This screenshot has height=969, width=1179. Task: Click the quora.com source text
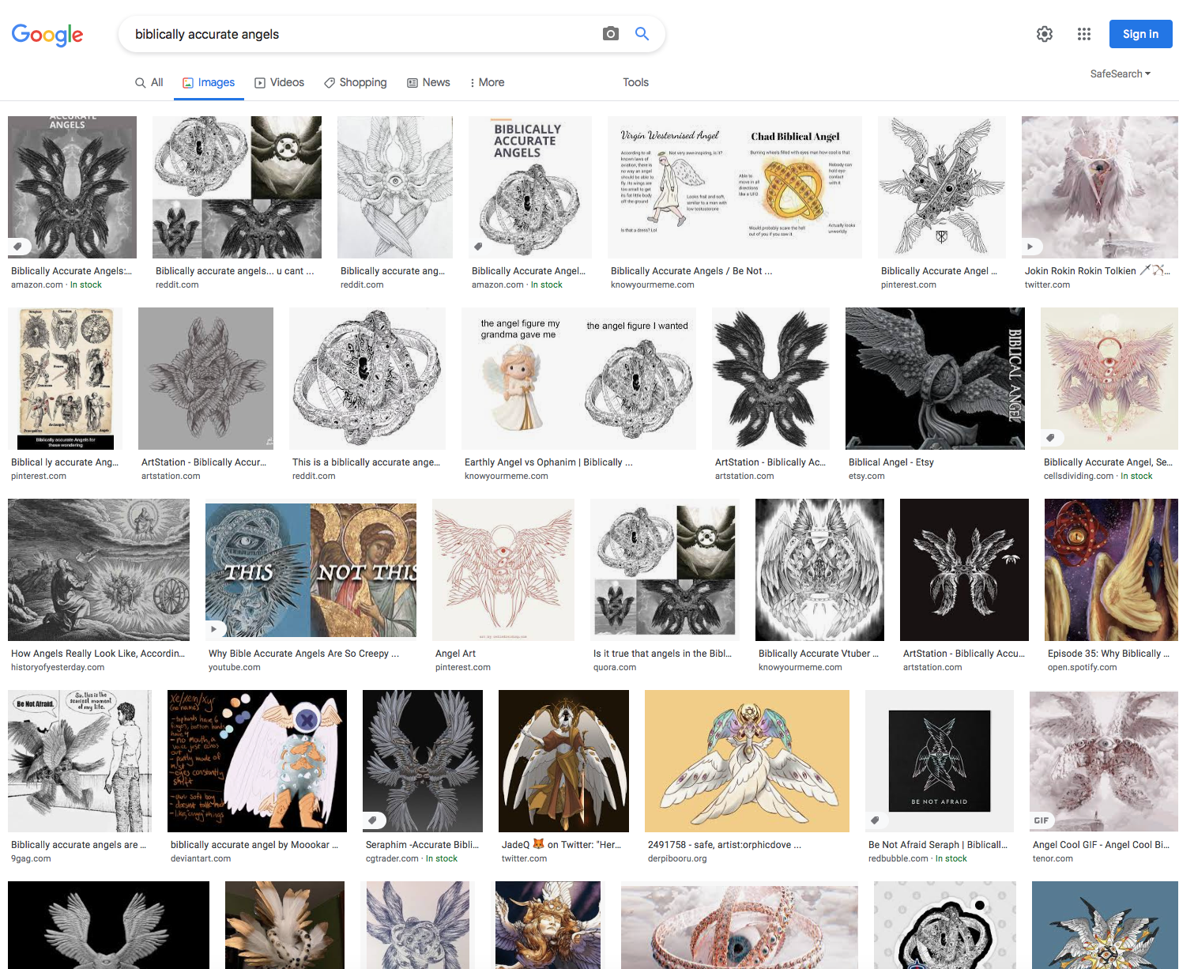click(615, 667)
